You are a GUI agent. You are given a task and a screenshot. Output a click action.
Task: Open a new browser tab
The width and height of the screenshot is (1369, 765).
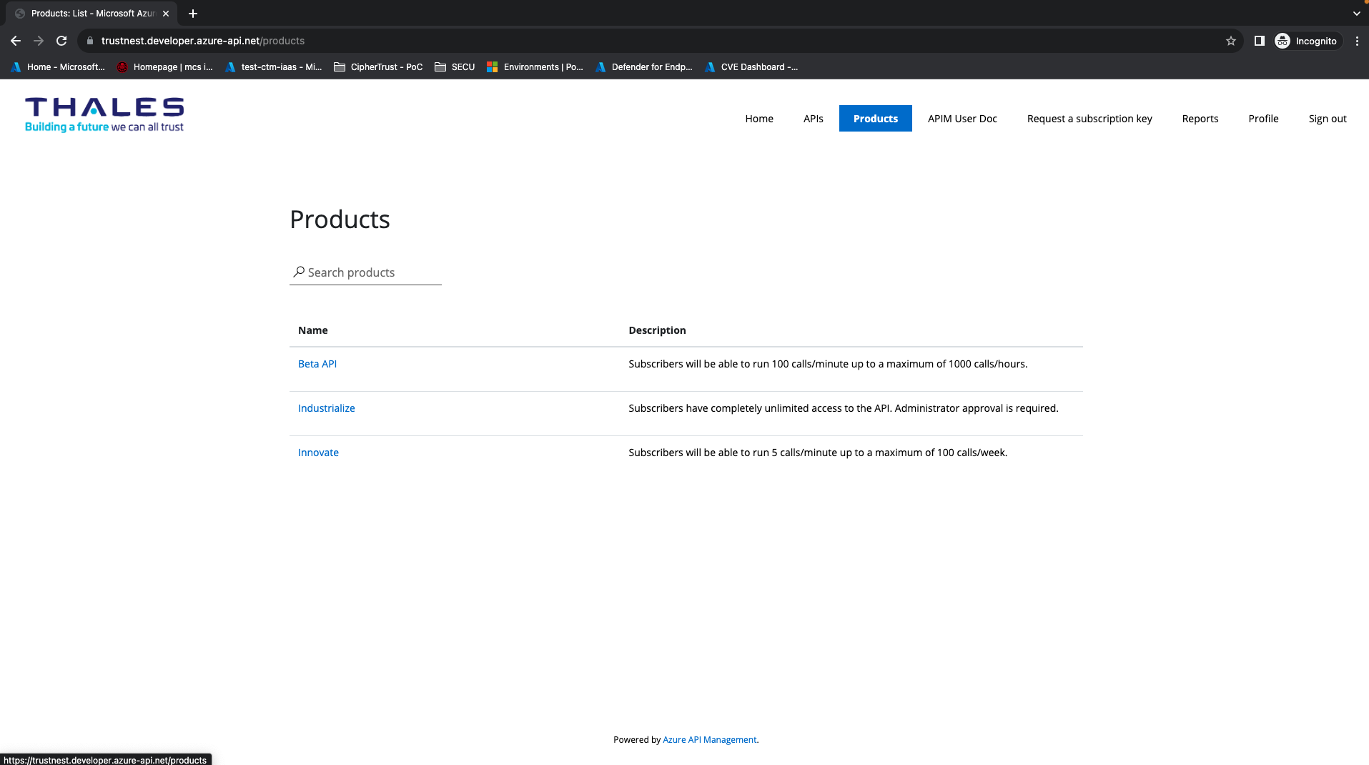193,14
